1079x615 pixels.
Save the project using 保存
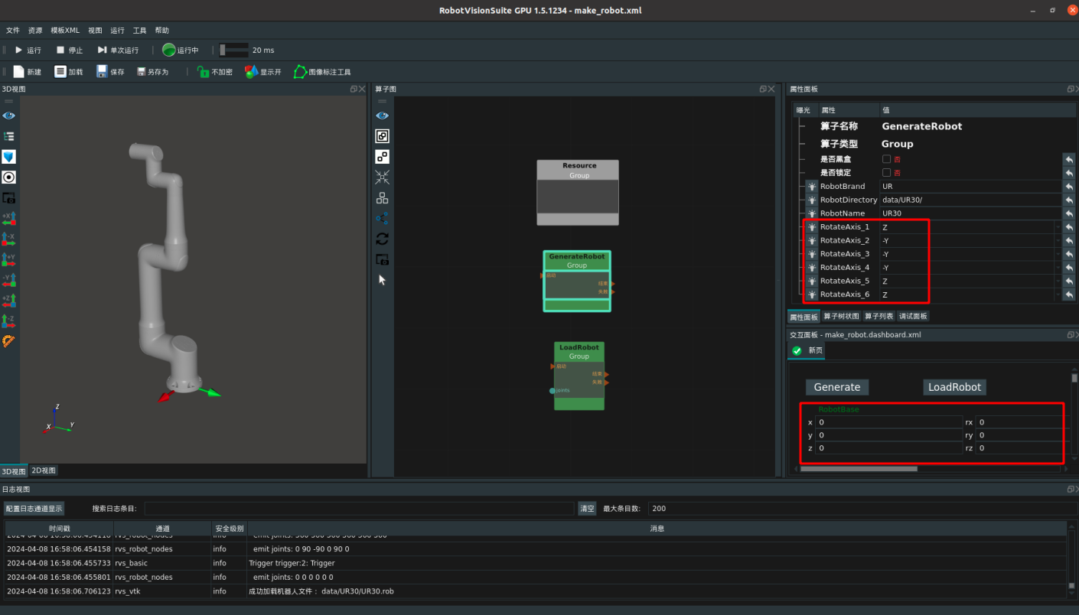pyautogui.click(x=110, y=72)
